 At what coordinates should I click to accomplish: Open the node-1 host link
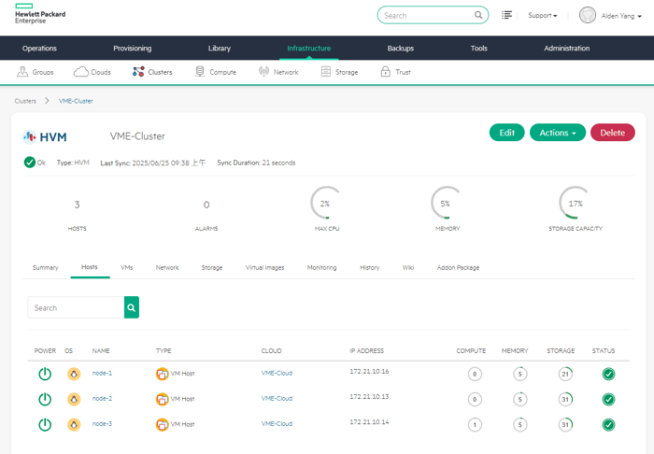pos(102,373)
